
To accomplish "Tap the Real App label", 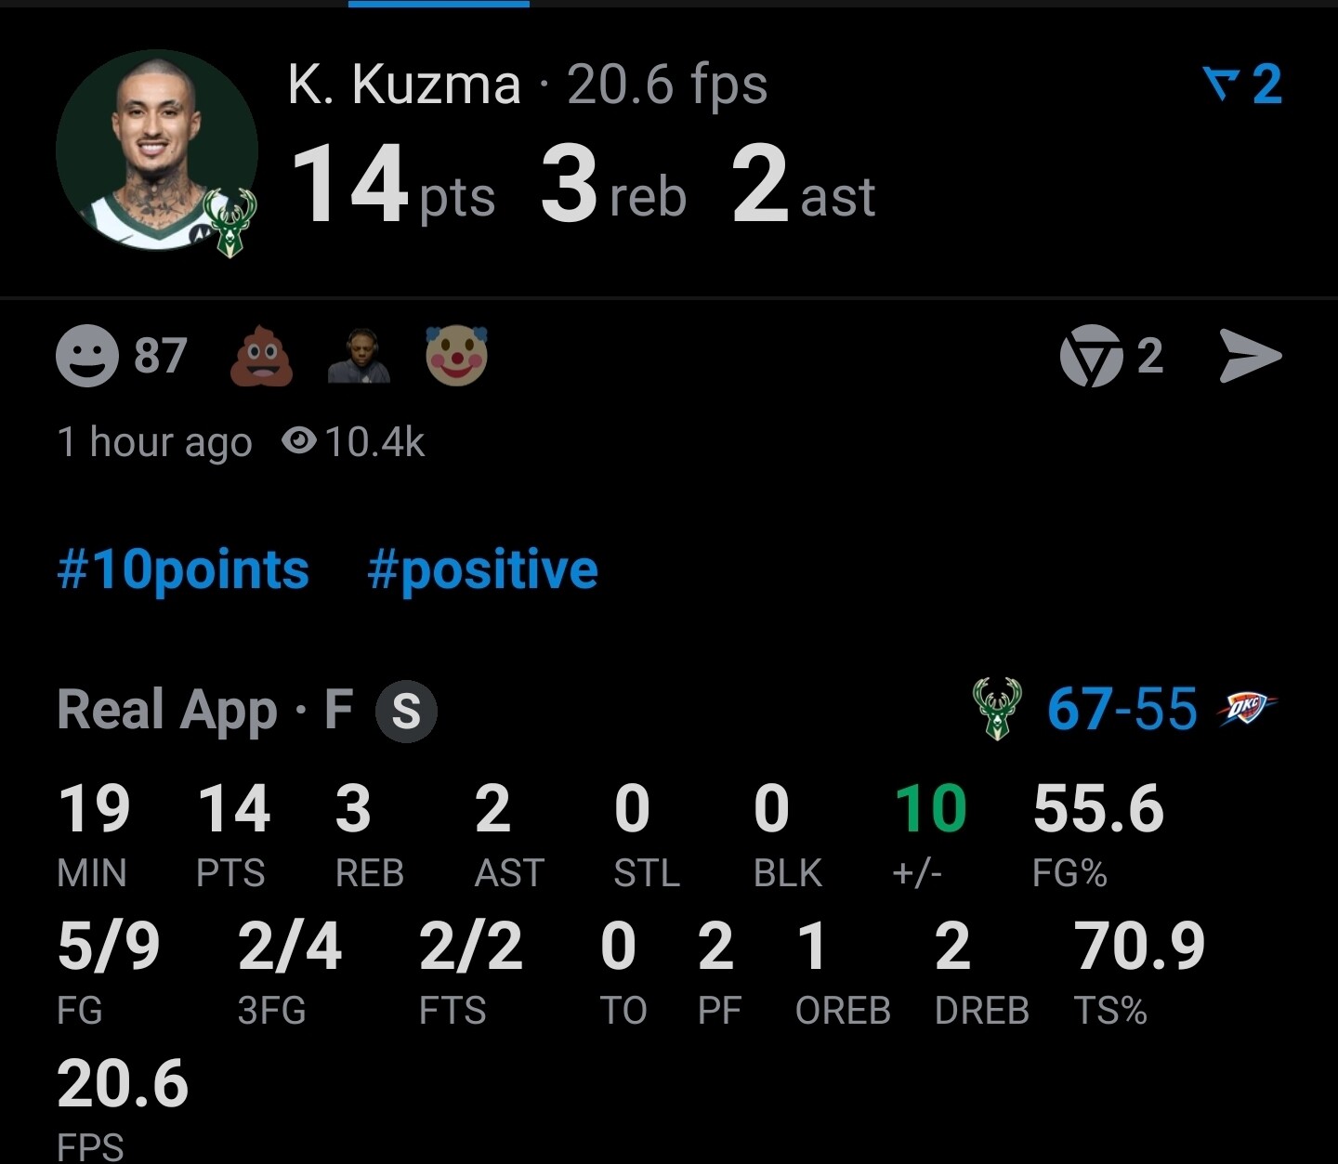I will [x=167, y=710].
